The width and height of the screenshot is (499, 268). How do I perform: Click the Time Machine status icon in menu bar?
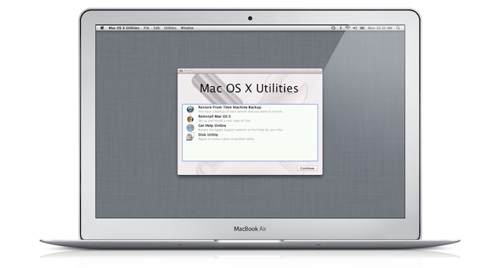[333, 28]
